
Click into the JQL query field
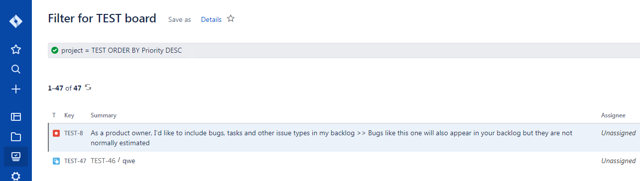(344, 50)
